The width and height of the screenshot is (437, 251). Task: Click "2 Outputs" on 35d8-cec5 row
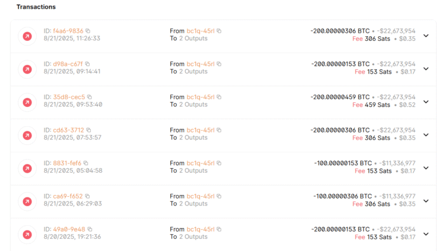(192, 104)
